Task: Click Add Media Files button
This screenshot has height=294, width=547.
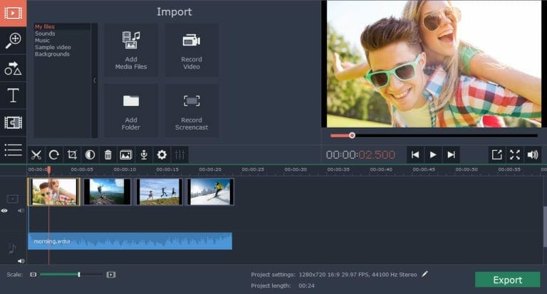Action: pyautogui.click(x=131, y=49)
